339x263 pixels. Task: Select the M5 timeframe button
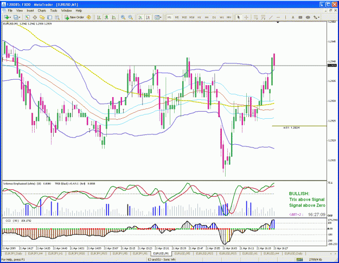coord(177,17)
